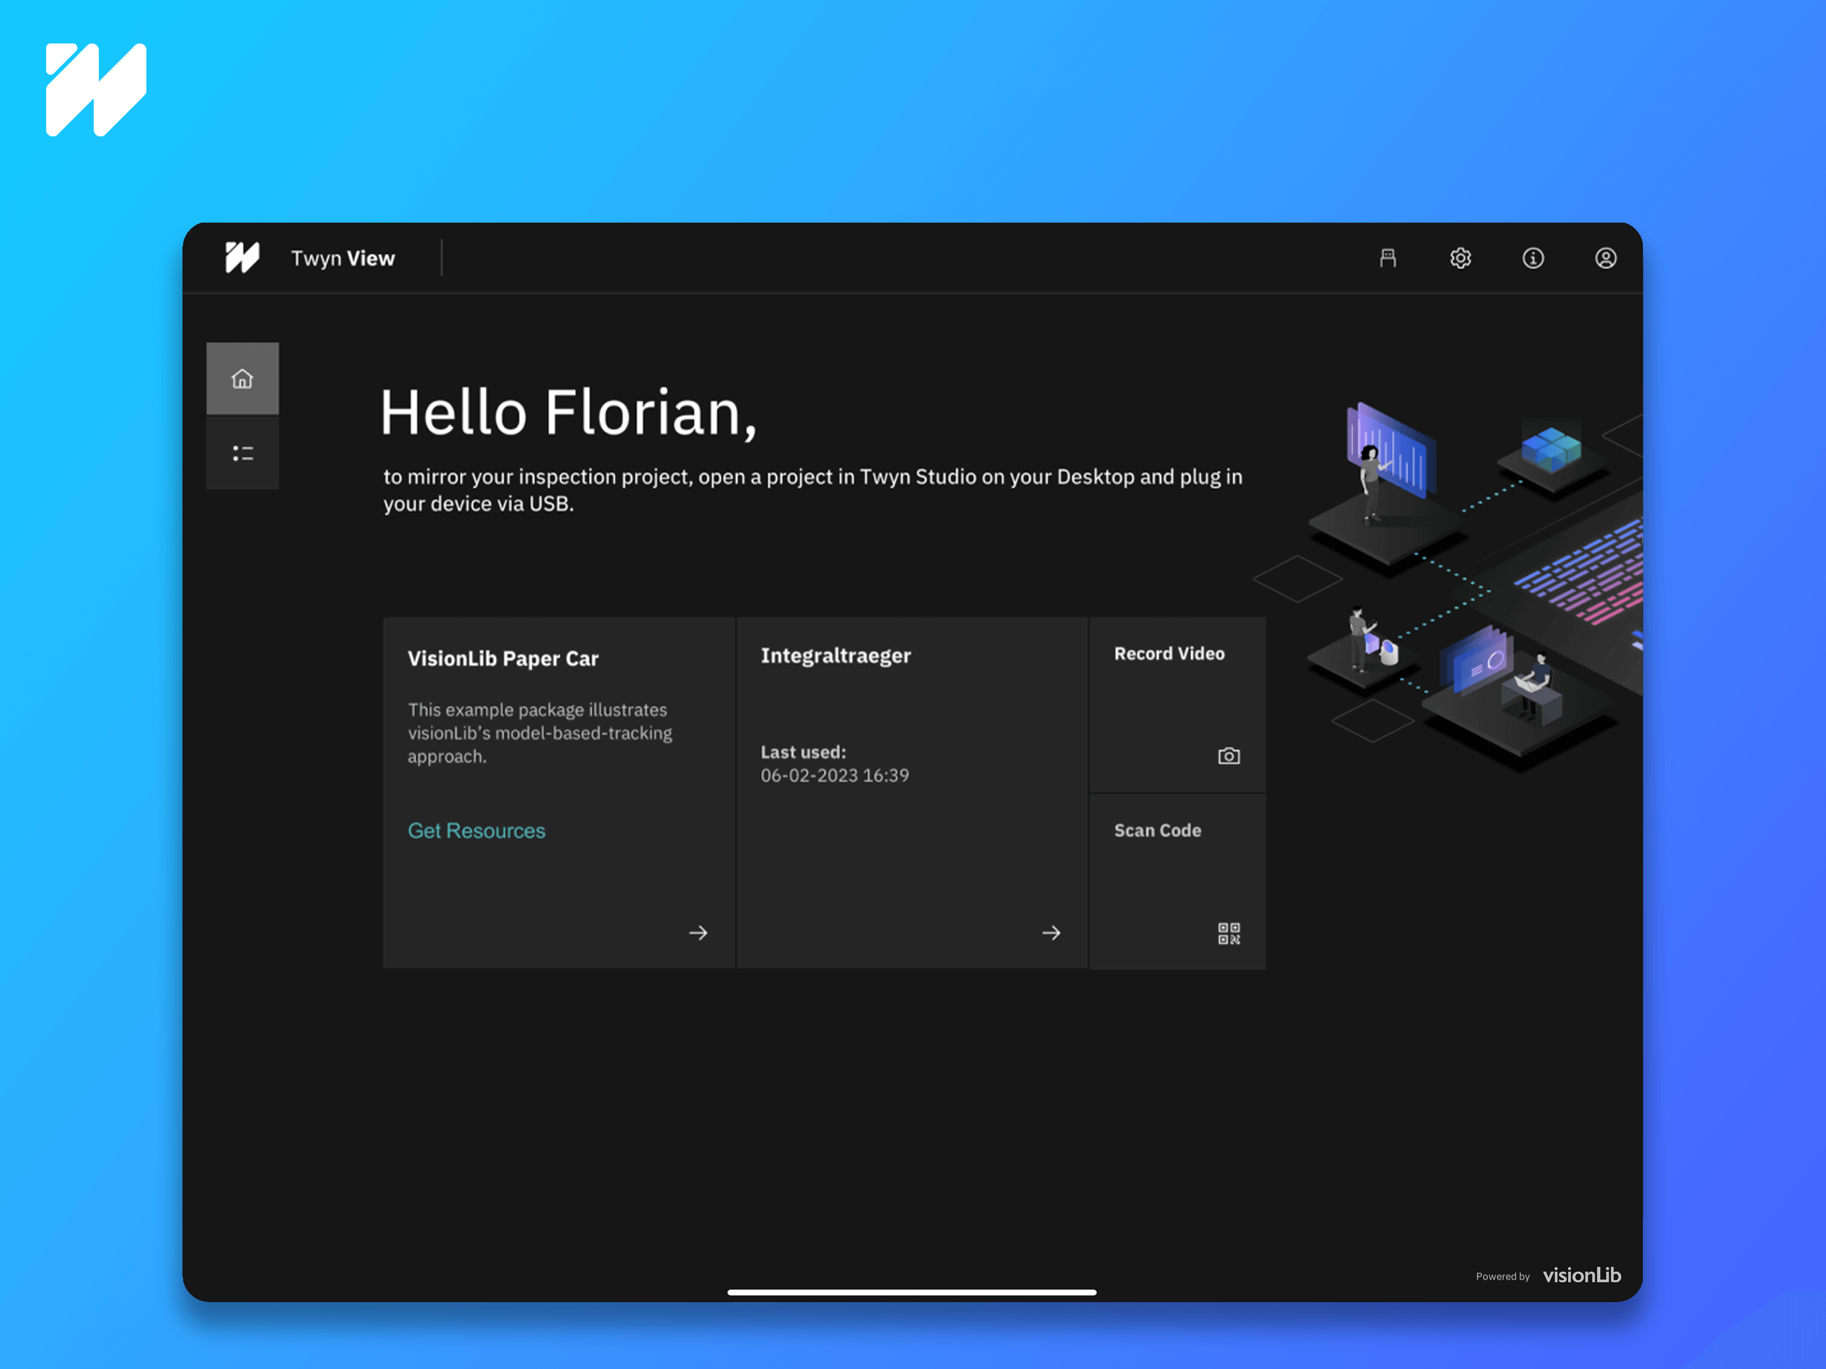The height and width of the screenshot is (1369, 1826).
Task: Click the arrow on Integraltraeger card
Action: [x=1051, y=933]
